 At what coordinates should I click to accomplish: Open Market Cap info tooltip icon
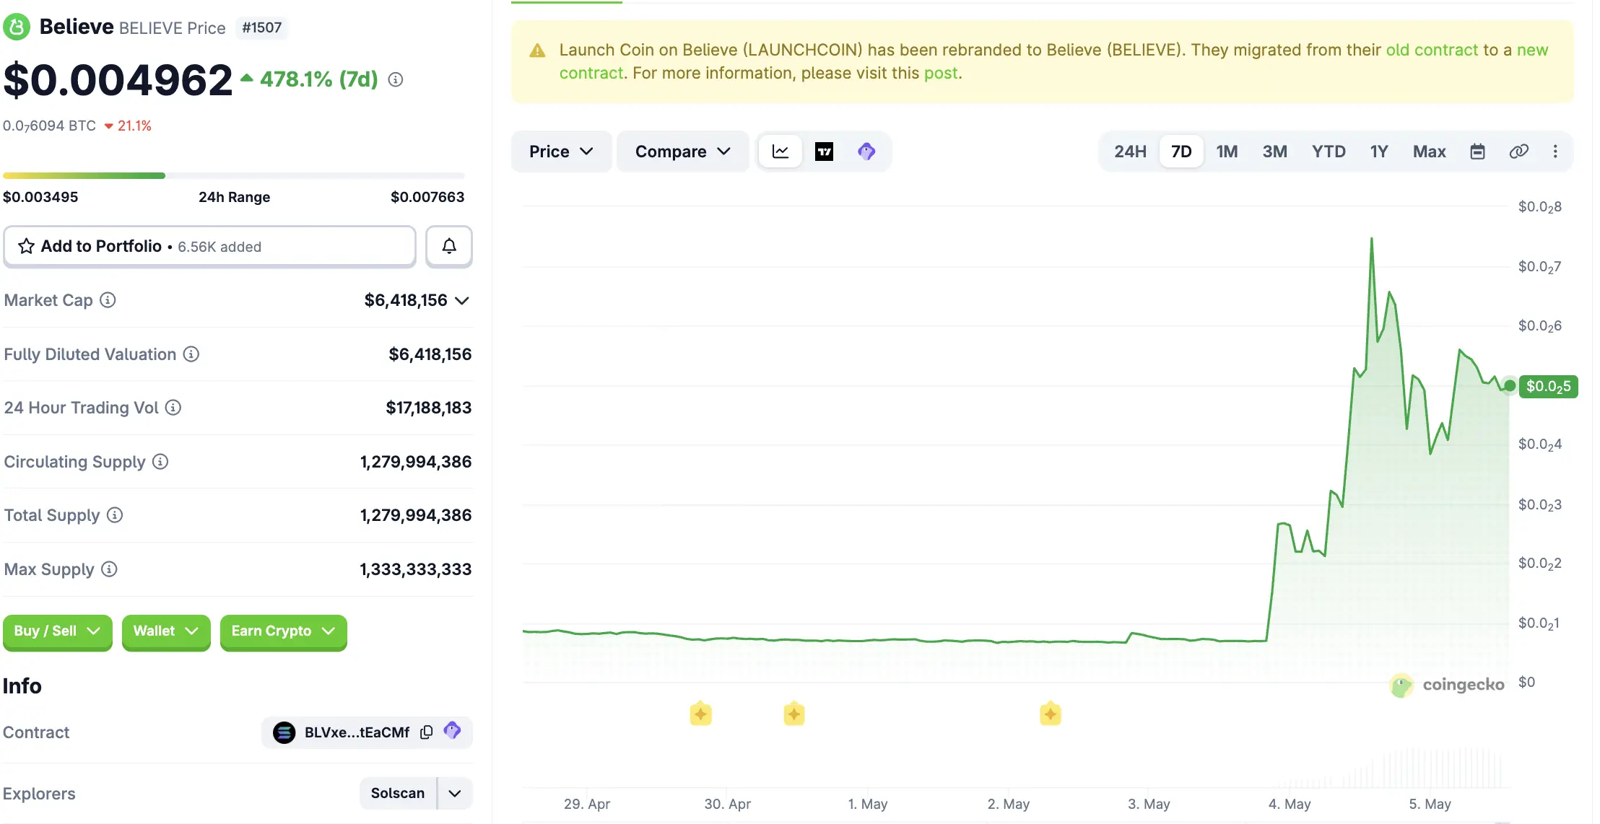point(108,300)
